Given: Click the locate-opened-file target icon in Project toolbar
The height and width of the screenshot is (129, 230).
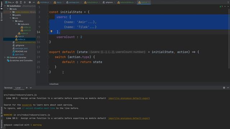Looking at the screenshot, I should click(x=17, y=3).
